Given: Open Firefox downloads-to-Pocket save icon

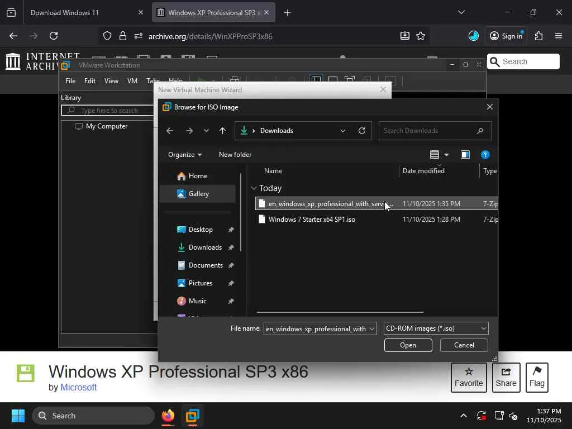Looking at the screenshot, I should point(405,36).
